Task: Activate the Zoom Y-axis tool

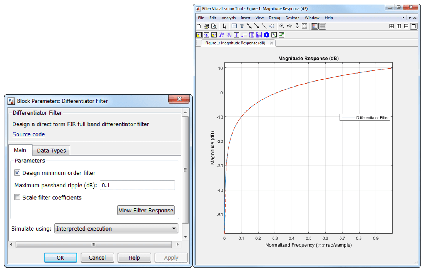Action: pyautogui.click(x=297, y=26)
